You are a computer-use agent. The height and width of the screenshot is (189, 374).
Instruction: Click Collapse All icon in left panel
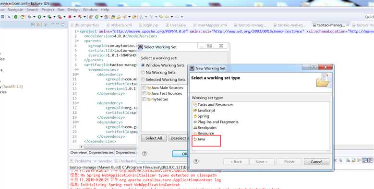point(33,24)
